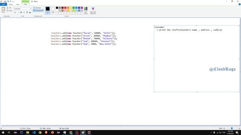Click the text 'print the stuffs' line

189,30
